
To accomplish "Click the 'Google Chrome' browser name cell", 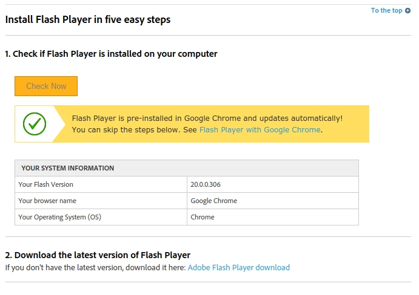I will coord(273,201).
